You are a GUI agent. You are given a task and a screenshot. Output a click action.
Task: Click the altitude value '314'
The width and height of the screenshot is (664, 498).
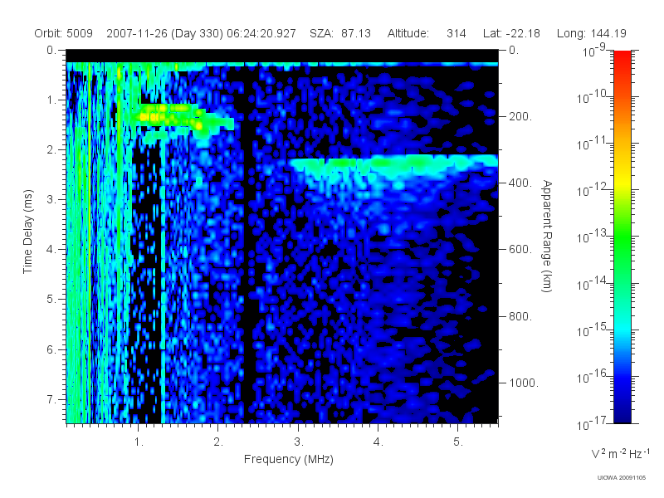coord(456,33)
